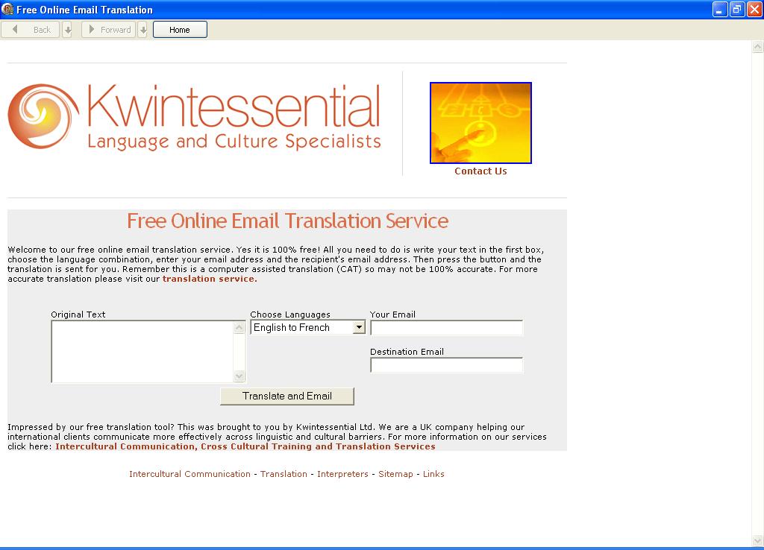
Task: Click the Kwintessential swirl logo
Action: click(43, 116)
